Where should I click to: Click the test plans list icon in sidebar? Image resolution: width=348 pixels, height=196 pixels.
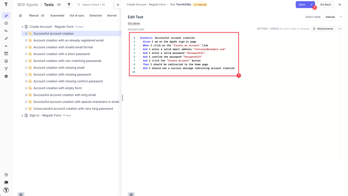tap(6, 31)
